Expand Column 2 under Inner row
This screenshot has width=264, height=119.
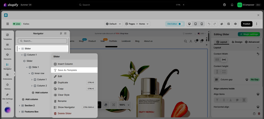point(32,86)
